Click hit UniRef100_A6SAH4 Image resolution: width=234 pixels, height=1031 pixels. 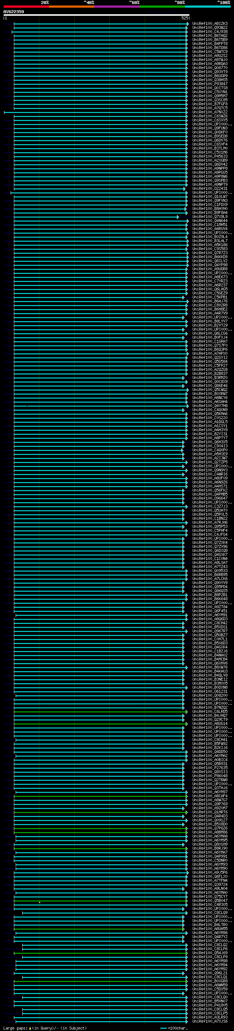point(210,402)
